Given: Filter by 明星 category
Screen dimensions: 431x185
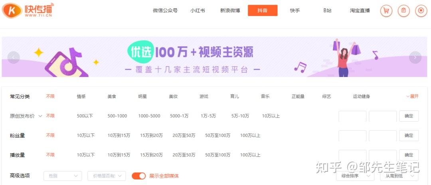Looking at the screenshot, I should coord(142,96).
